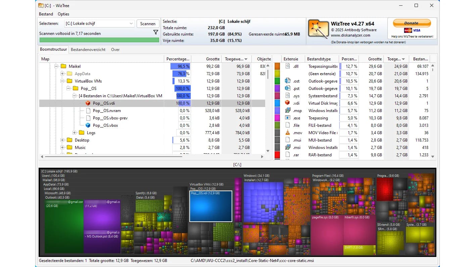Viewport: 475px width, 267px height.
Task: Click the .vdi Virtual Disk Image icon
Action: 287,103
